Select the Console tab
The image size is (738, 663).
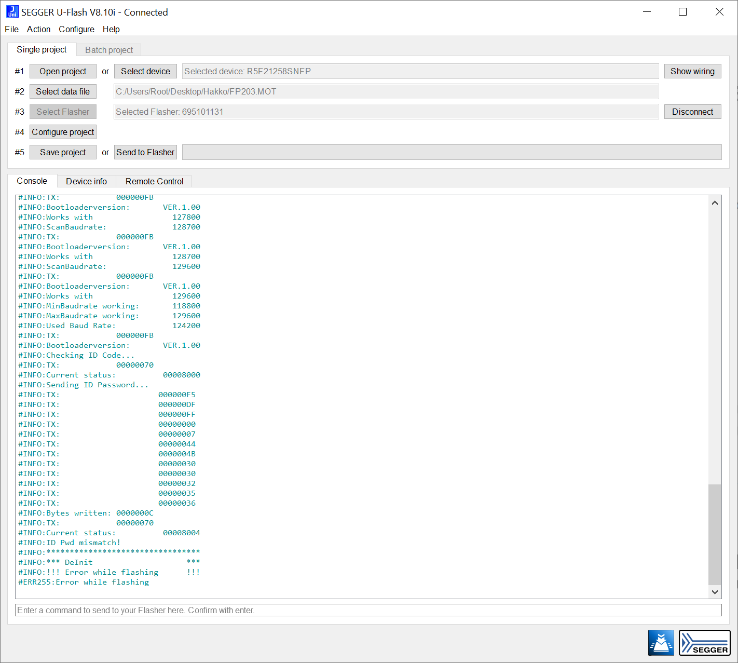[x=32, y=181]
